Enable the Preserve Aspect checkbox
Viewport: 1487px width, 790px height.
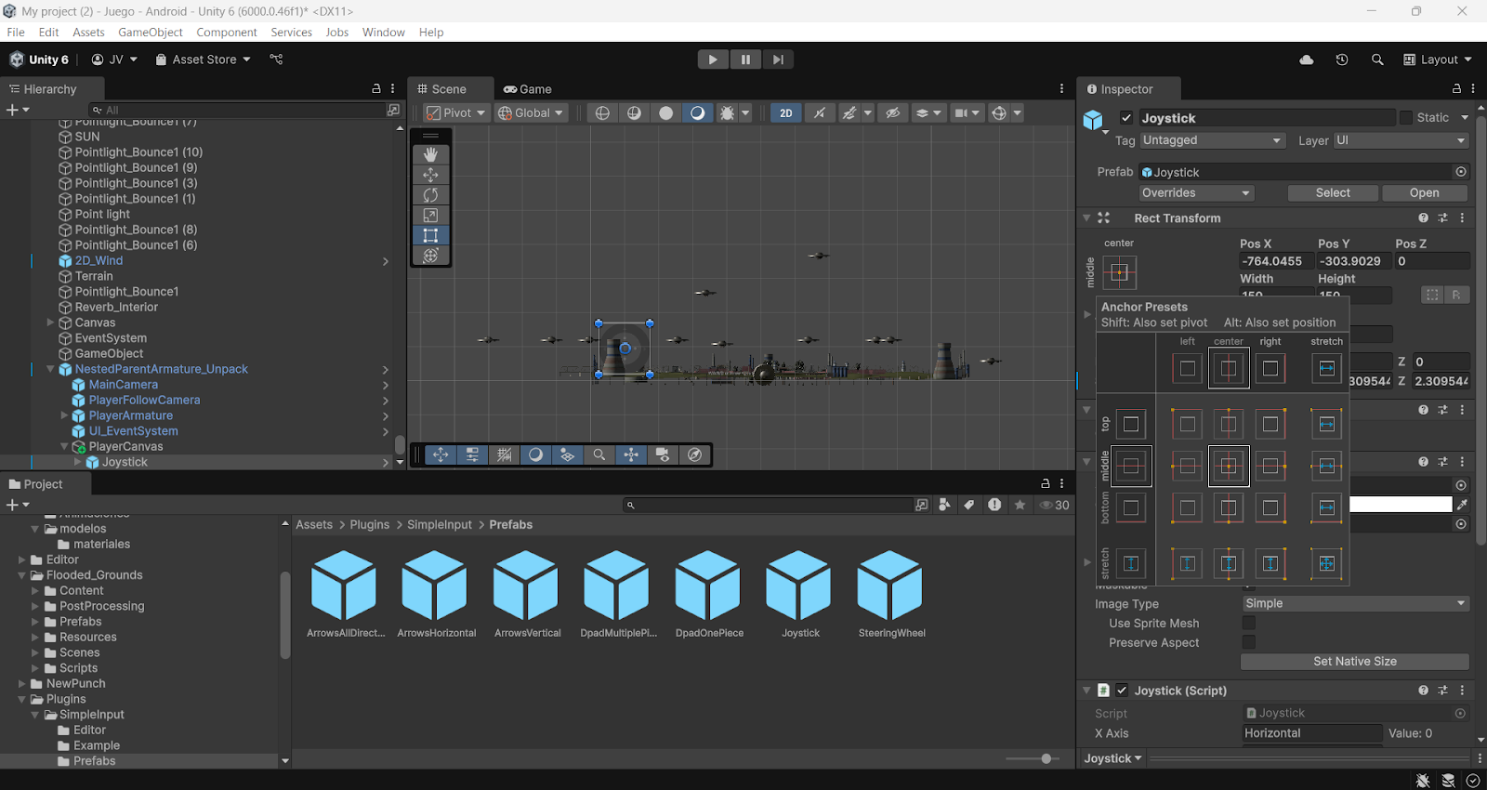(x=1249, y=643)
